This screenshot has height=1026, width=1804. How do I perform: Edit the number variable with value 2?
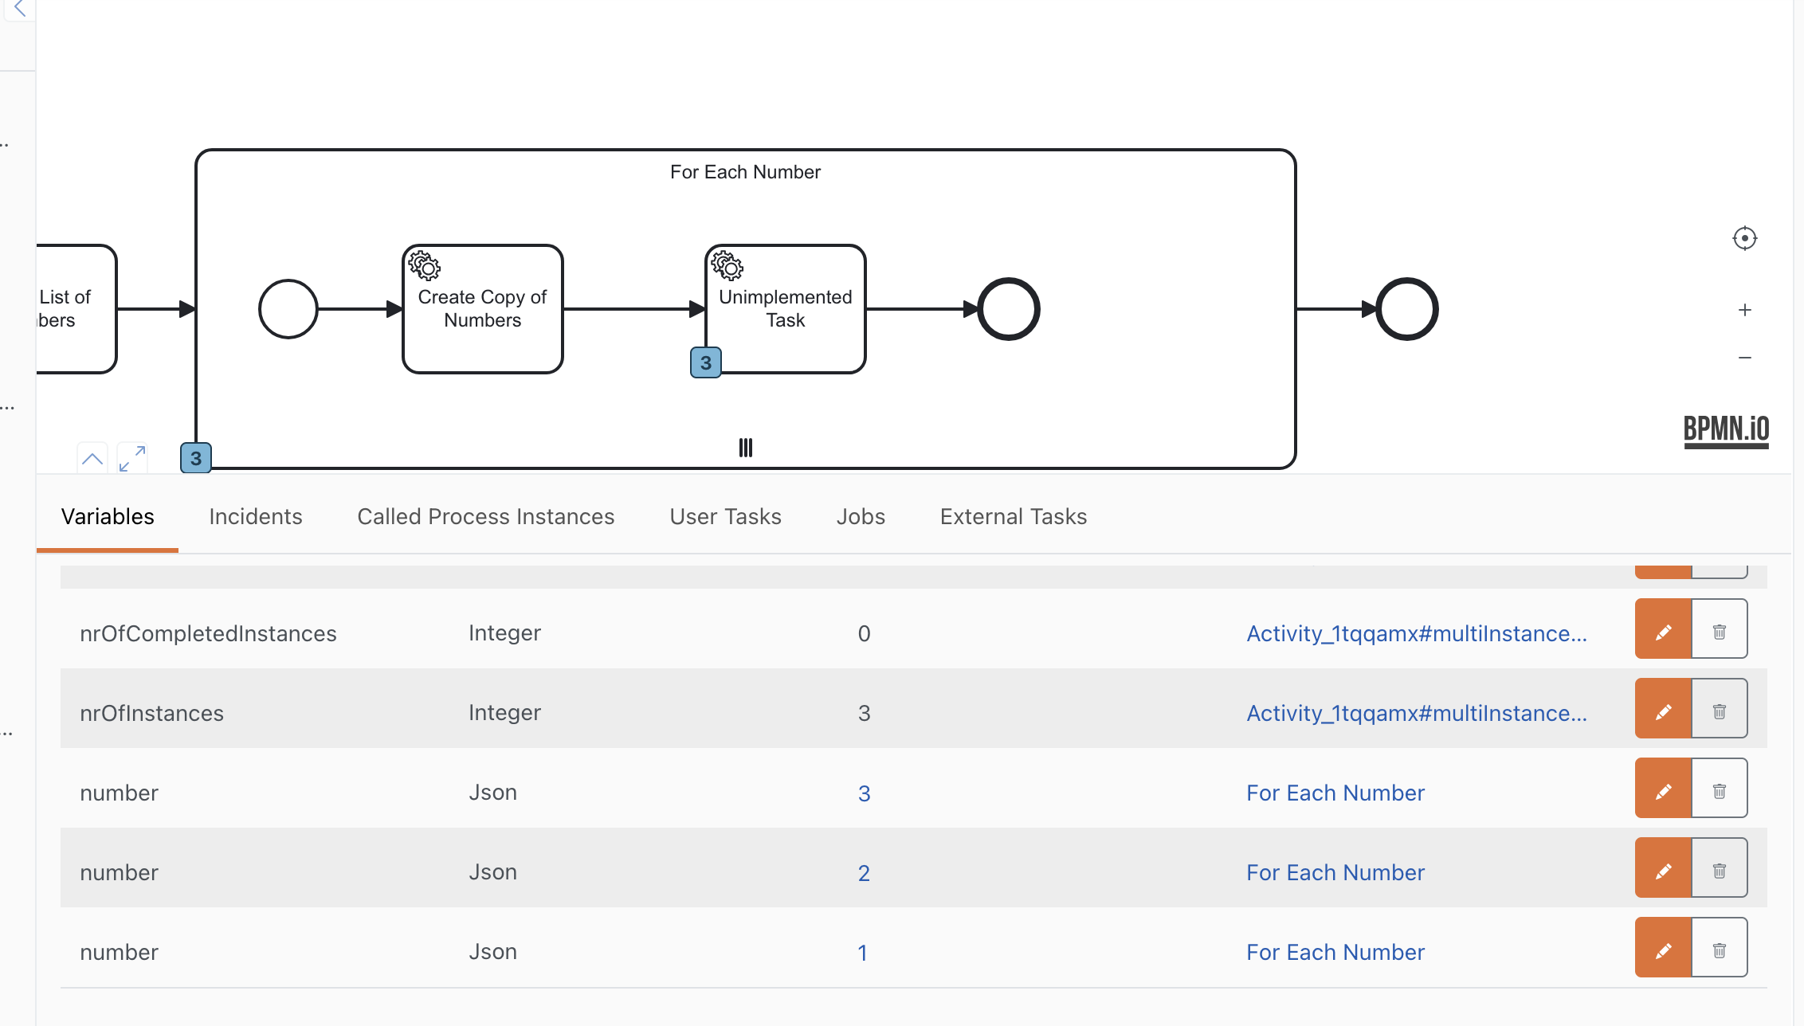click(x=1663, y=871)
